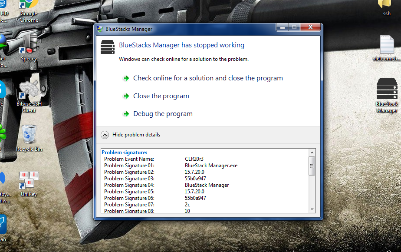
Task: Click green arrow beside Debug the program
Action: click(x=126, y=114)
